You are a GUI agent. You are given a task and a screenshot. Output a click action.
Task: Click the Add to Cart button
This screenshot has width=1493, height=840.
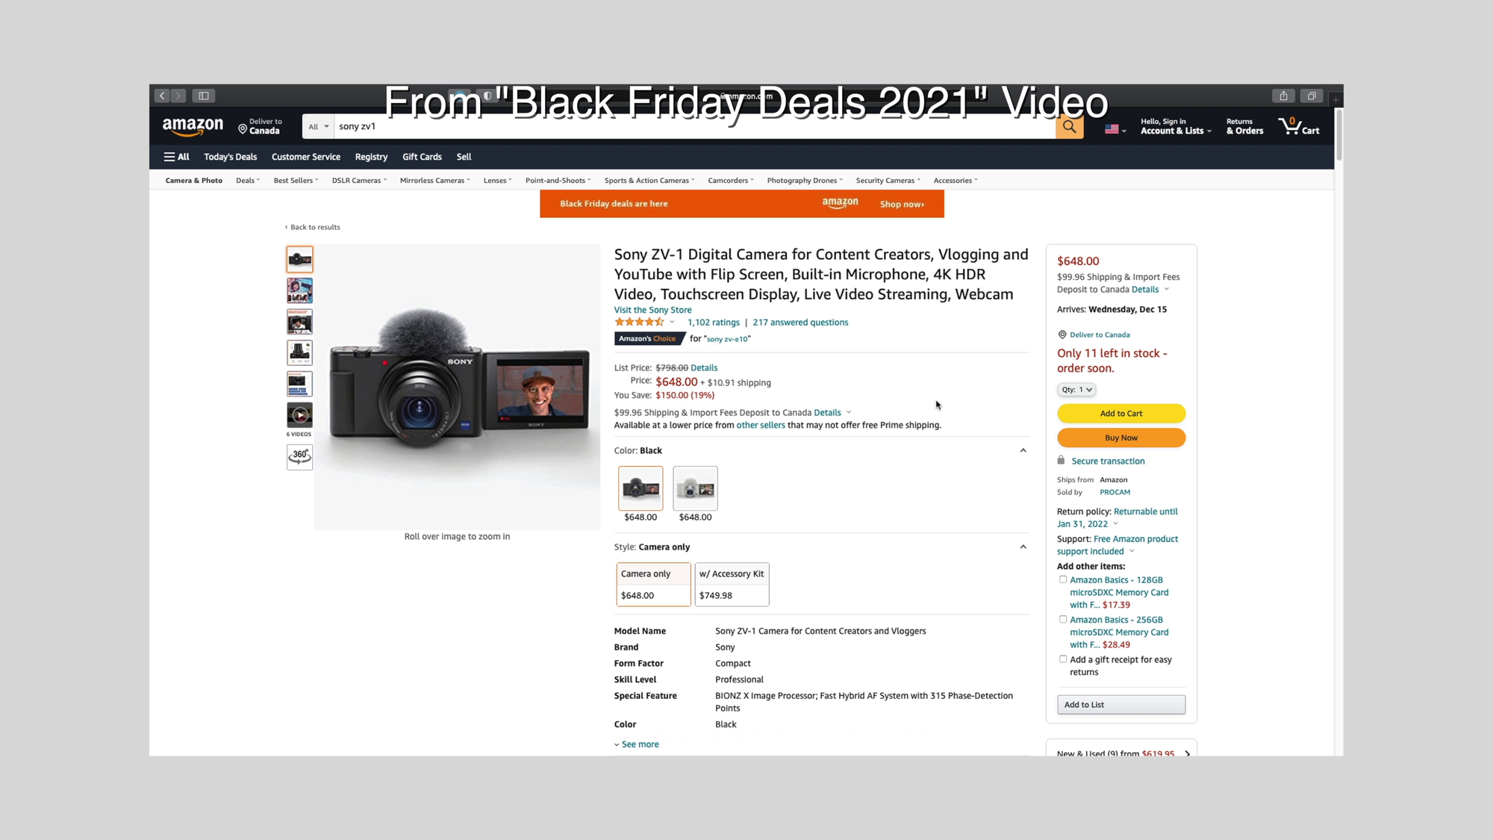[x=1120, y=412]
